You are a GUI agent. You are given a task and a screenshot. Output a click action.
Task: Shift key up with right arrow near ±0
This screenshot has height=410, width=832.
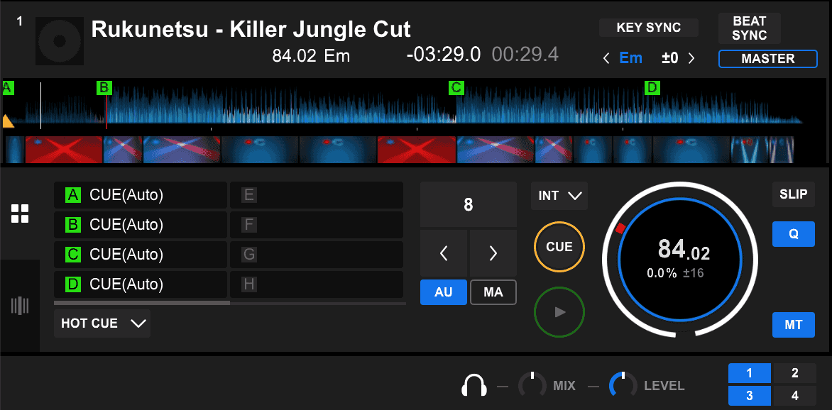coord(691,58)
